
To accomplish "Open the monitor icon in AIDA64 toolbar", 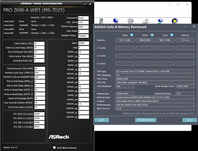I will pos(116,21).
